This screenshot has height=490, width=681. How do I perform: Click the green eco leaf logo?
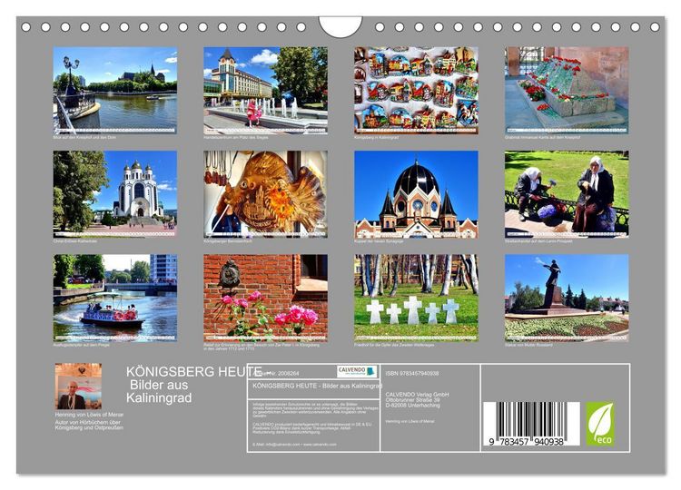(x=600, y=424)
